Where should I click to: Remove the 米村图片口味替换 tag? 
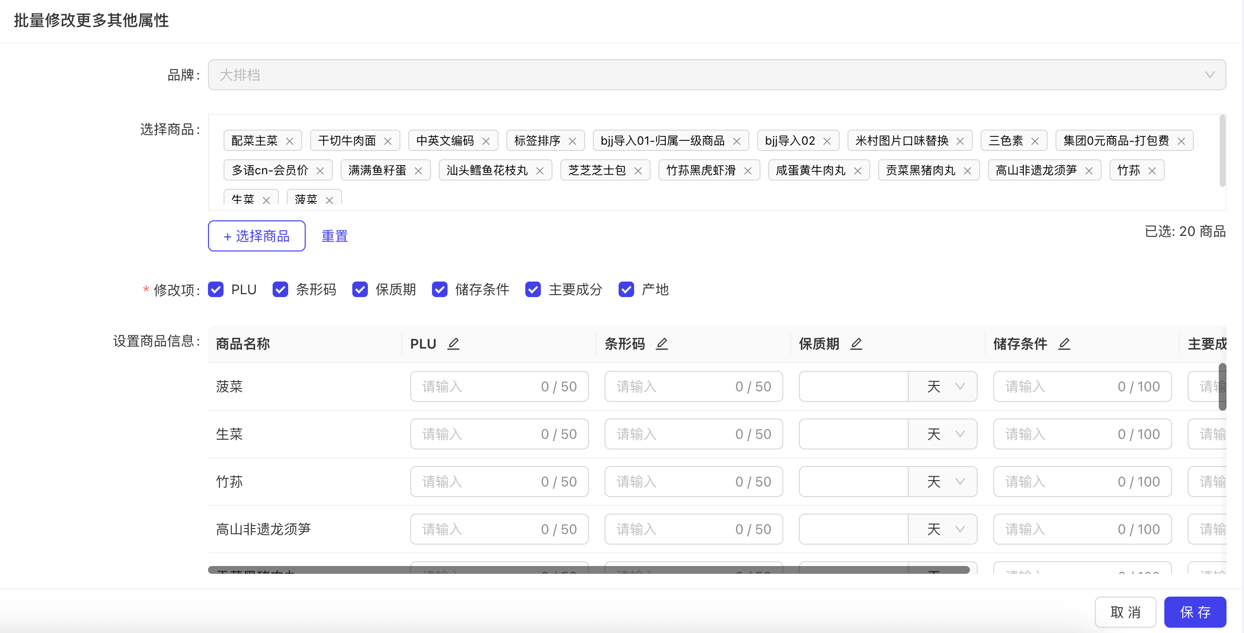[x=960, y=141]
